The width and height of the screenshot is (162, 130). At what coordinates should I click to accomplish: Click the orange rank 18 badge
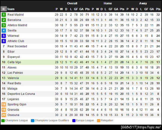pos(4,104)
